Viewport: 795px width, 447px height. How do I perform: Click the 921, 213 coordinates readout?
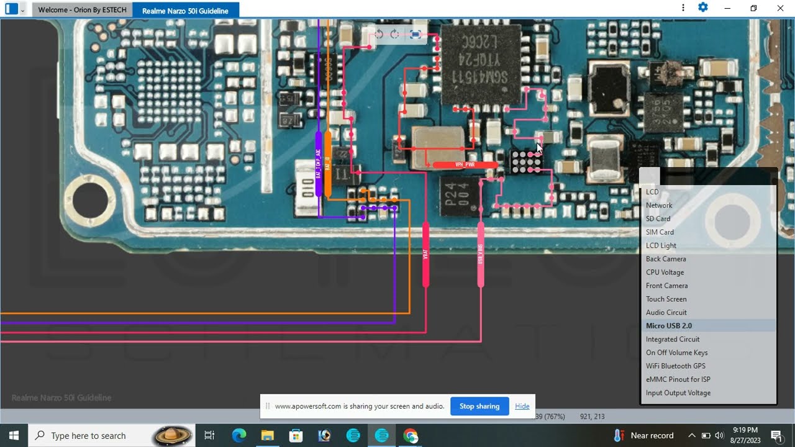(592, 417)
